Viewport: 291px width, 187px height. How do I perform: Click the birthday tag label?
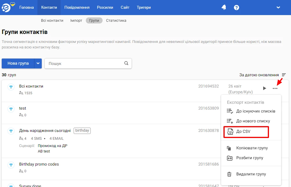pyautogui.click(x=82, y=130)
